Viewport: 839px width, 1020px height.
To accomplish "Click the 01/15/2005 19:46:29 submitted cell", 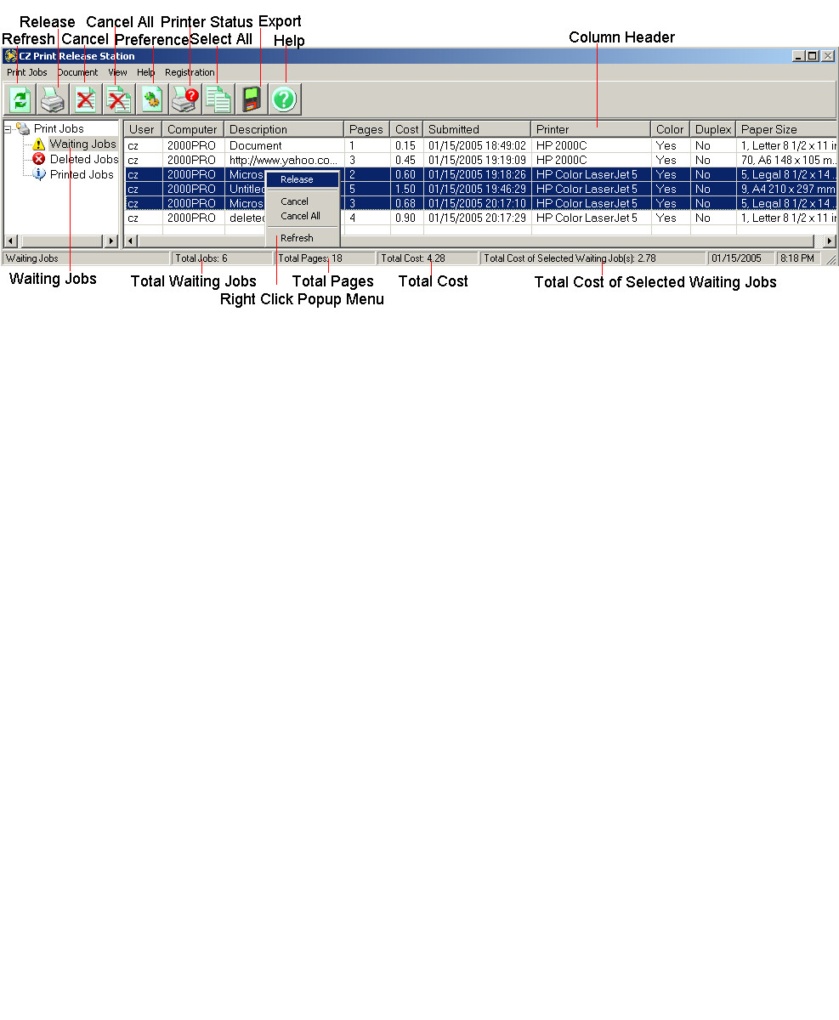I will 477,189.
